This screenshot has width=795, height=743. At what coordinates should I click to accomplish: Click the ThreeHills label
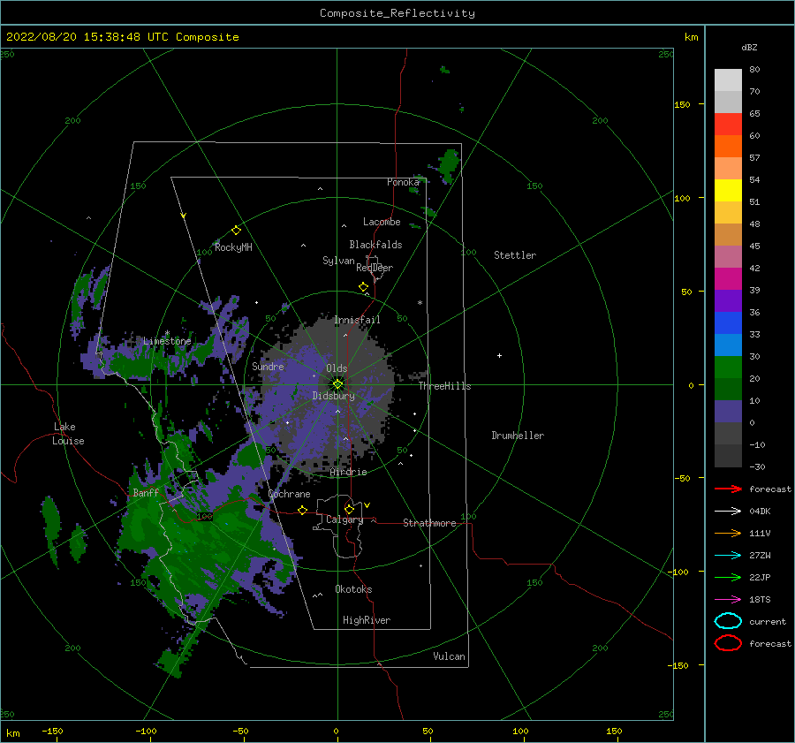pyautogui.click(x=444, y=386)
